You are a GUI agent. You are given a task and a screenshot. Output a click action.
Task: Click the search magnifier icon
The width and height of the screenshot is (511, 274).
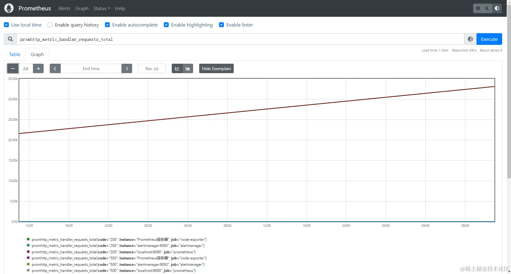point(10,39)
